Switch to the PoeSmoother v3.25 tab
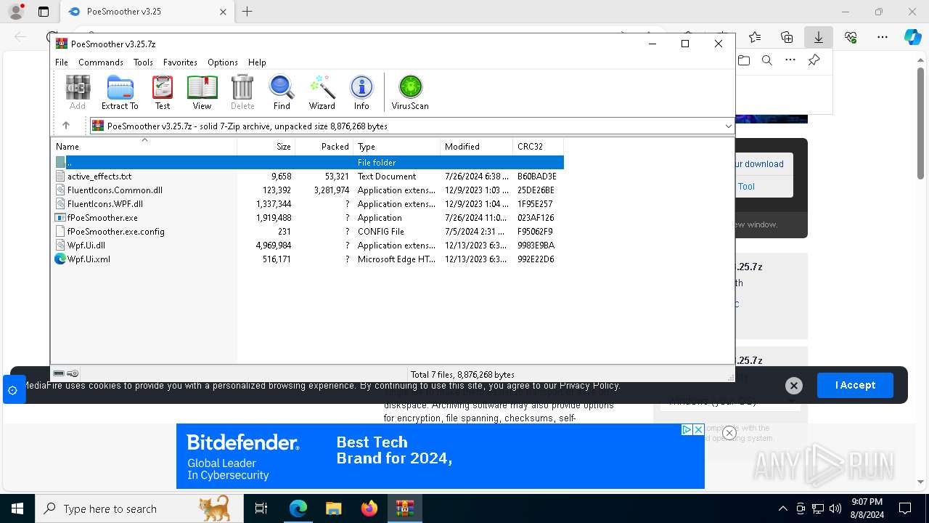The image size is (929, 523). tap(147, 12)
